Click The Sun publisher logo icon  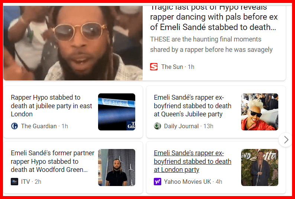154,67
